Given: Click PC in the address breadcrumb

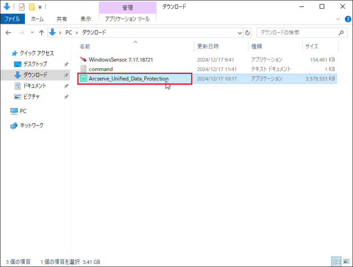Looking at the screenshot, I should [x=69, y=33].
